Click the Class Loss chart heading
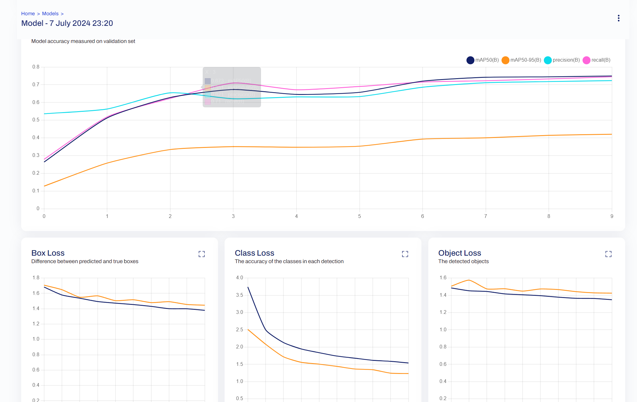637x402 pixels. pos(254,253)
